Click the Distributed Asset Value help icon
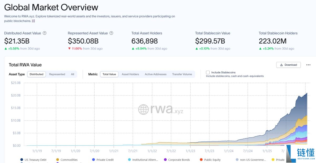 tap(45, 33)
